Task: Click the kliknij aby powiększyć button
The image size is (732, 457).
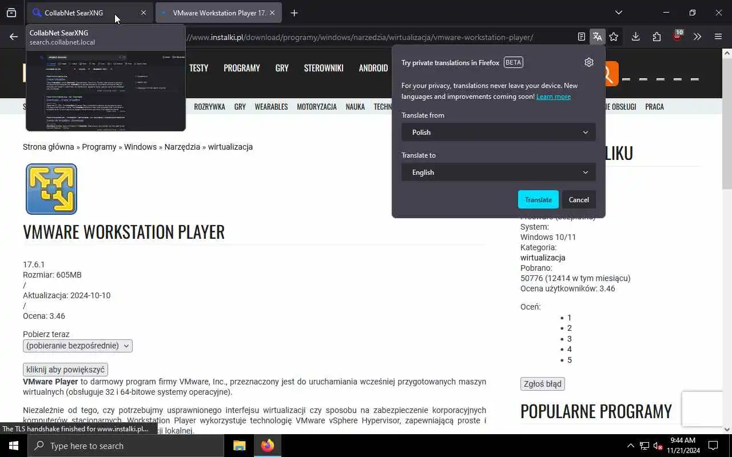Action: click(65, 370)
